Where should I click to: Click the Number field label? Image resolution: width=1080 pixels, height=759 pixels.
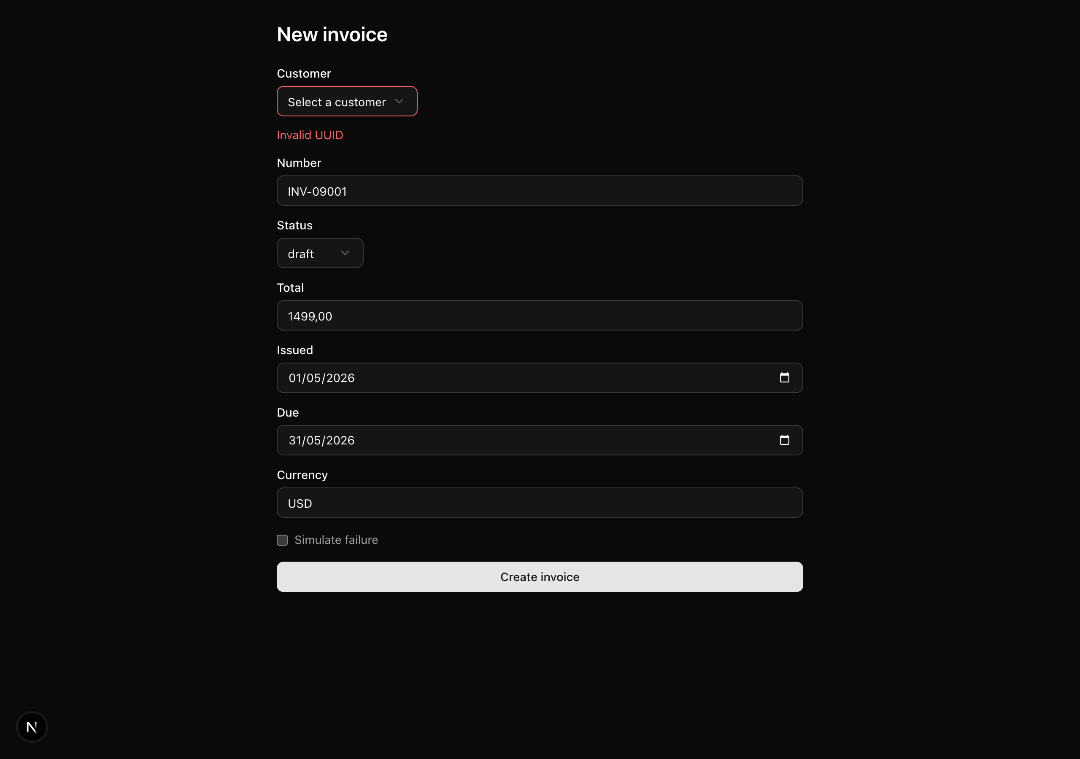299,163
